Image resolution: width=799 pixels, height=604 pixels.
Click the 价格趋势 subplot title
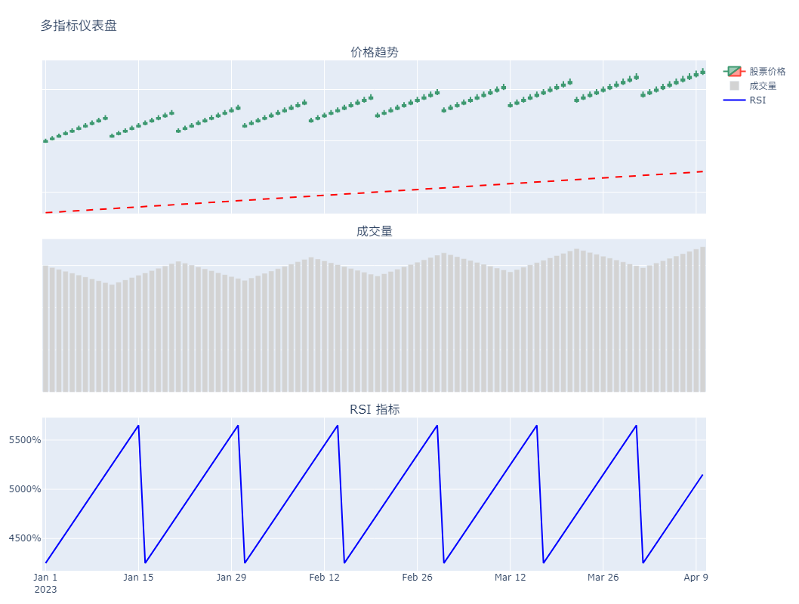(x=375, y=52)
